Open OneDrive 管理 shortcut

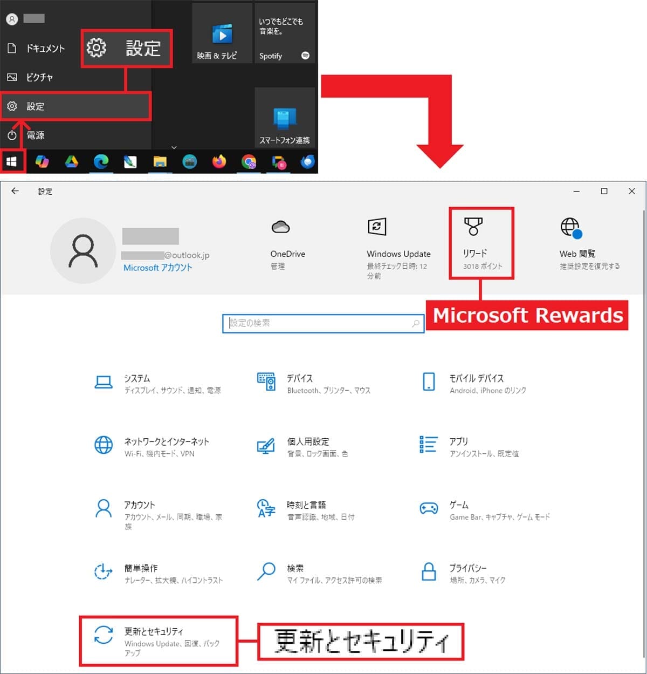pyautogui.click(x=287, y=245)
